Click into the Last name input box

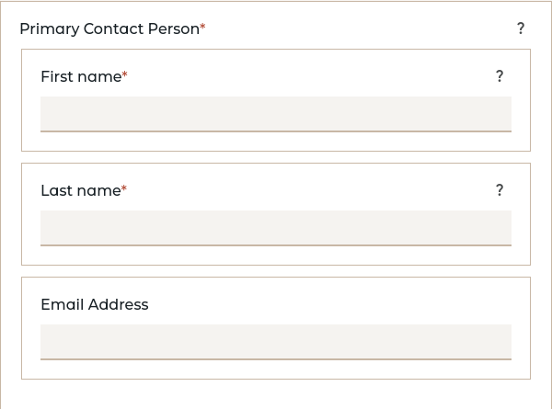pyautogui.click(x=276, y=228)
